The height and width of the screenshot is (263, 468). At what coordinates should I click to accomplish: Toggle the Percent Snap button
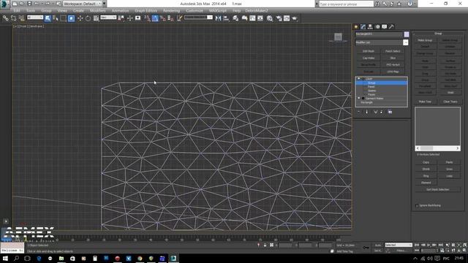(162, 18)
